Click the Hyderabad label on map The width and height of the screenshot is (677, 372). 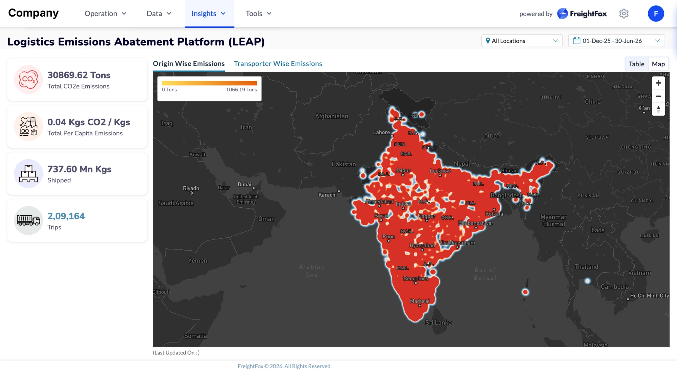point(422,245)
